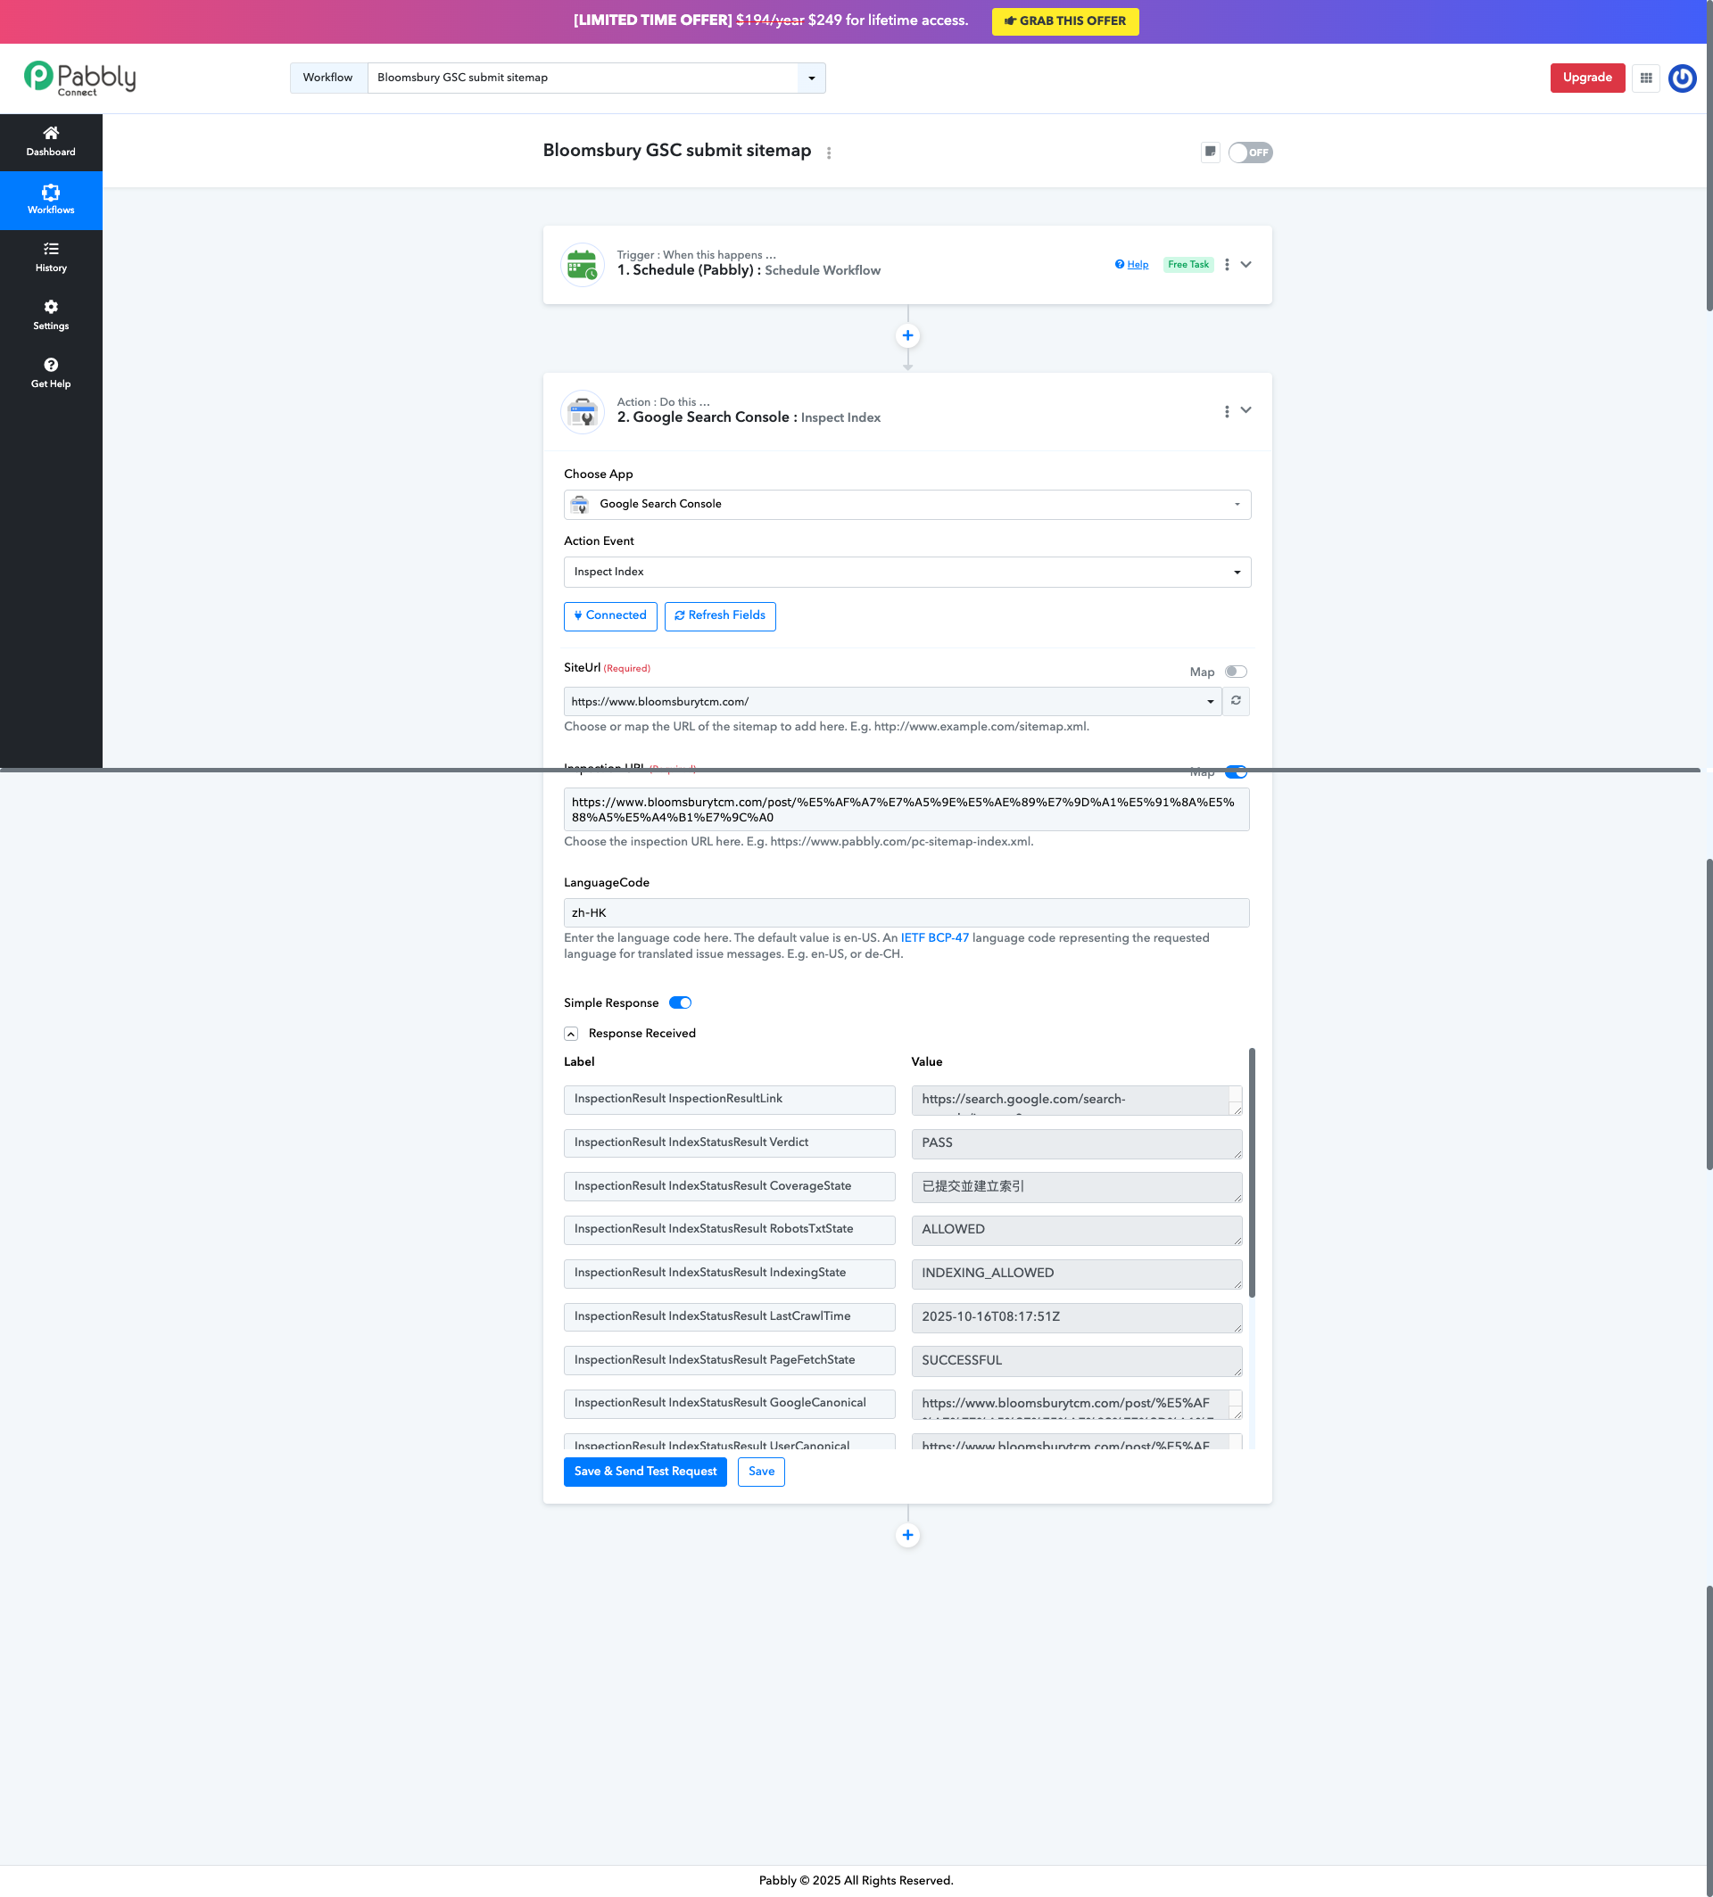Image resolution: width=1713 pixels, height=1897 pixels.
Task: Click the Free Task badge
Action: pos(1188,266)
